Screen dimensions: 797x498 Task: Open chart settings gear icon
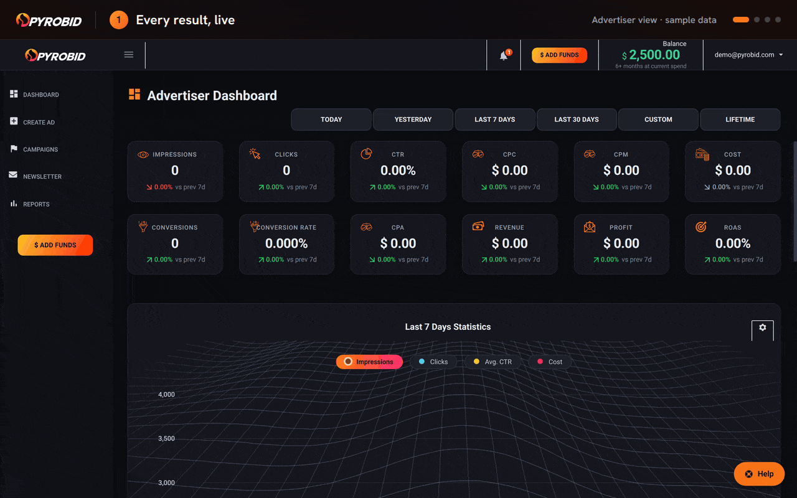[763, 327]
